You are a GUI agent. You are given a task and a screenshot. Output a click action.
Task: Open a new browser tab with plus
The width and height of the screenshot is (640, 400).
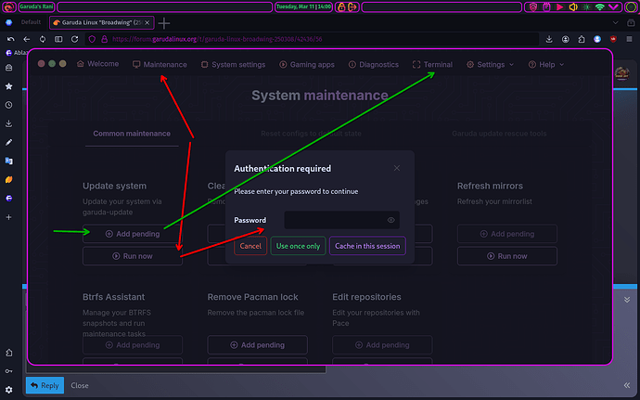coord(164,23)
